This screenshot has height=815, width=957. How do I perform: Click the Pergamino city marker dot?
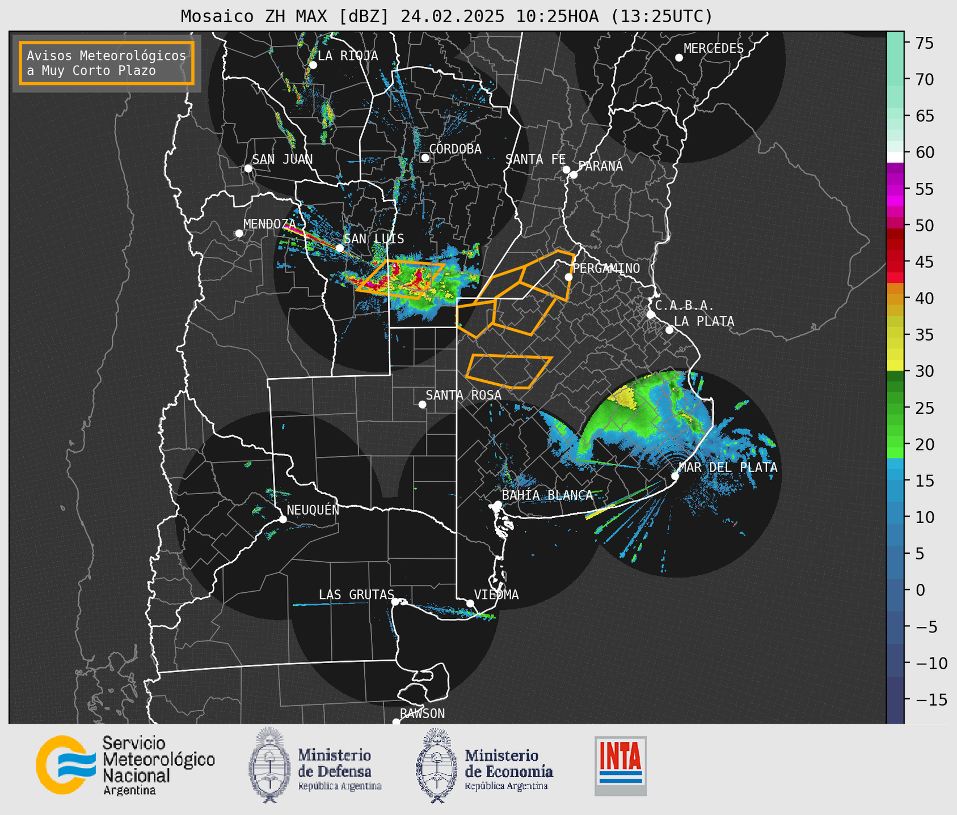pyautogui.click(x=568, y=277)
